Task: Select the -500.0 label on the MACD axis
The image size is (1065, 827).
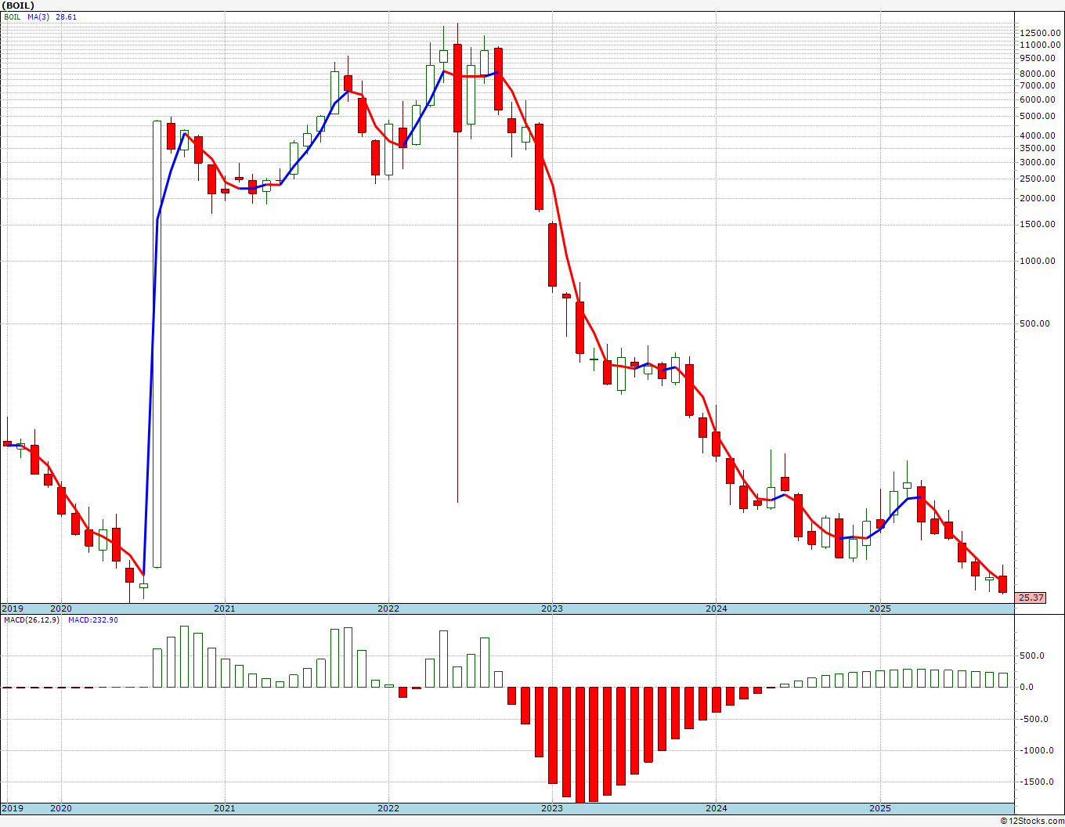Action: click(1034, 720)
